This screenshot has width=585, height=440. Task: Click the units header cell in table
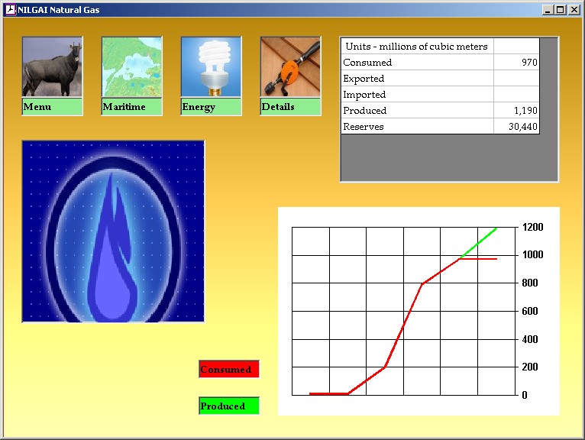pyautogui.click(x=417, y=47)
